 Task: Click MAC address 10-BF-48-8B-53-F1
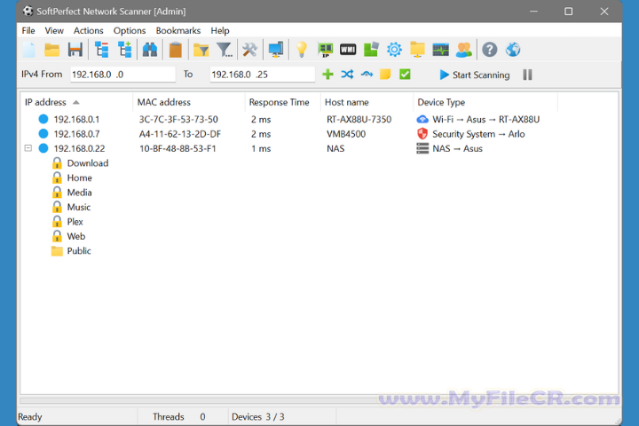(177, 148)
